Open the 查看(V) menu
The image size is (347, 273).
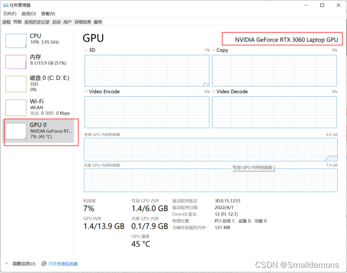tap(48, 14)
